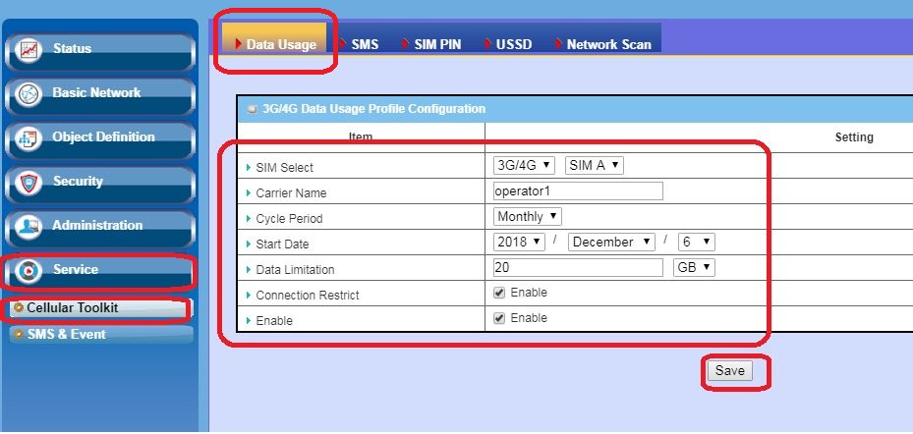Toggle the profile Enable checkbox
Viewport: 913px width, 434px height.
499,318
